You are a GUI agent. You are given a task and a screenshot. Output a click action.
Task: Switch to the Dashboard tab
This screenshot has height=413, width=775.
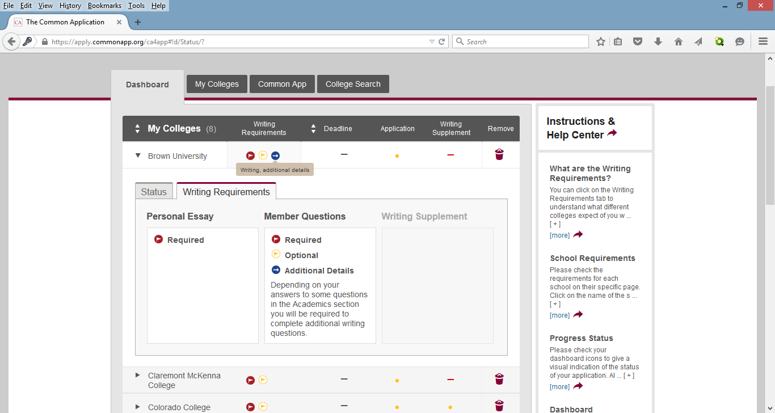click(148, 85)
